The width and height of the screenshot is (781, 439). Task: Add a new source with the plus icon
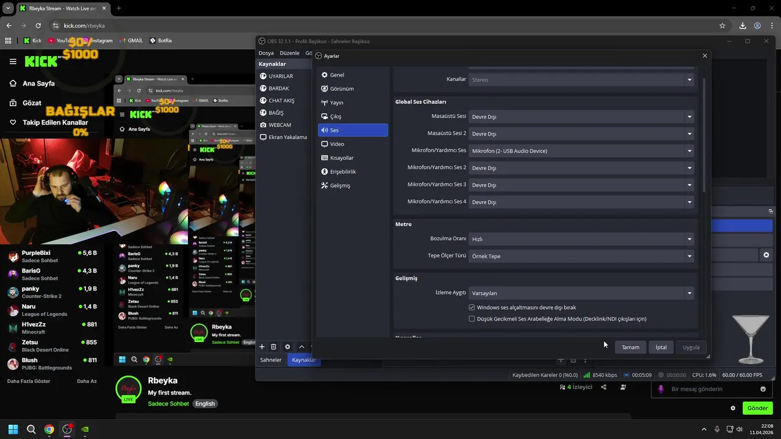262,346
